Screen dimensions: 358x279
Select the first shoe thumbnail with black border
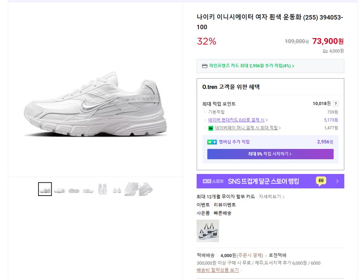45,190
